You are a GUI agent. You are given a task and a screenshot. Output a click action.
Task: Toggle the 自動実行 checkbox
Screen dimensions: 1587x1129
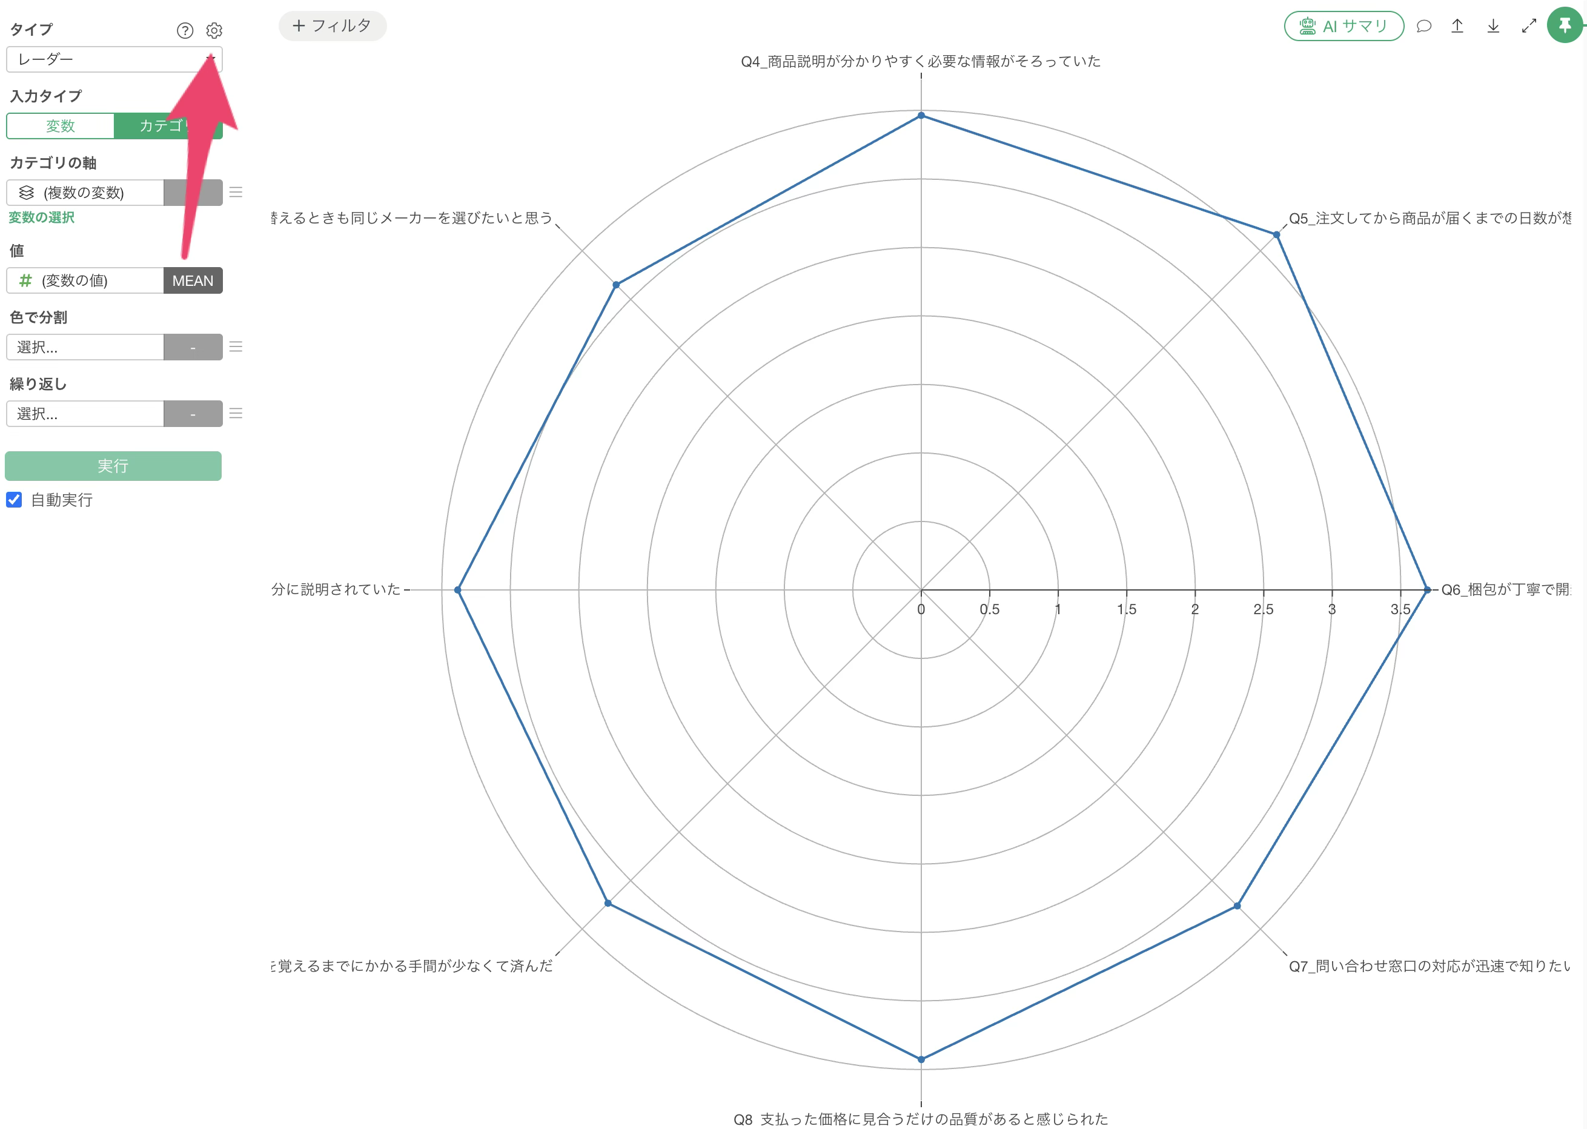pos(14,499)
